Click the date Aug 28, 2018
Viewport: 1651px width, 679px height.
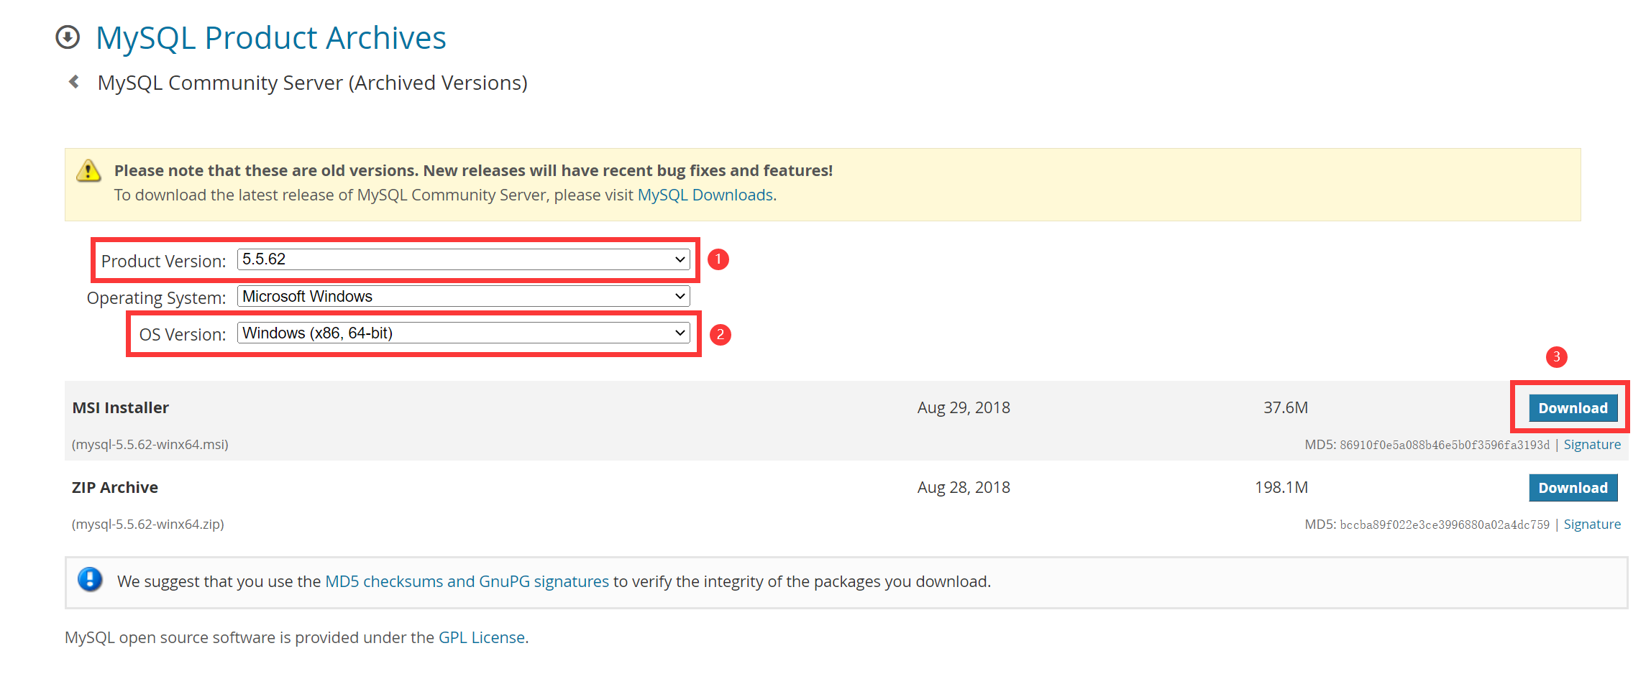tap(964, 488)
